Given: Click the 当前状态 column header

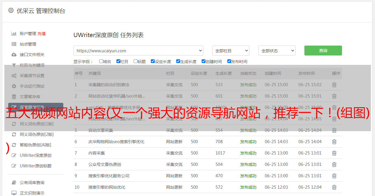Looking at the screenshot, I should [x=248, y=73].
